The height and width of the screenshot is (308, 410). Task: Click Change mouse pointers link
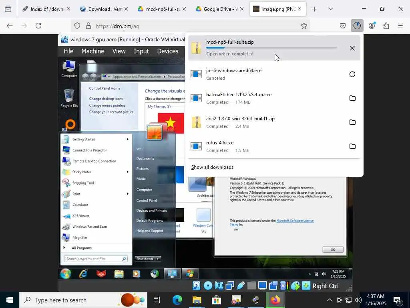(107, 105)
